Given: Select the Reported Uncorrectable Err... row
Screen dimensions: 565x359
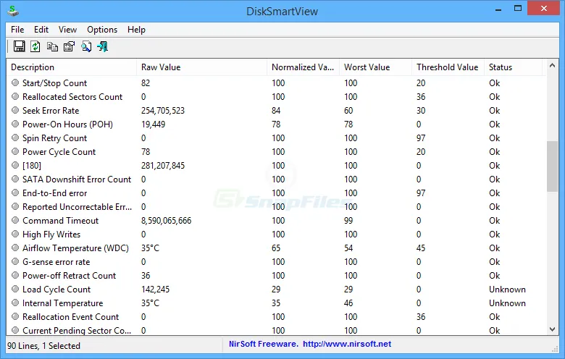Looking at the screenshot, I should coord(276,207).
